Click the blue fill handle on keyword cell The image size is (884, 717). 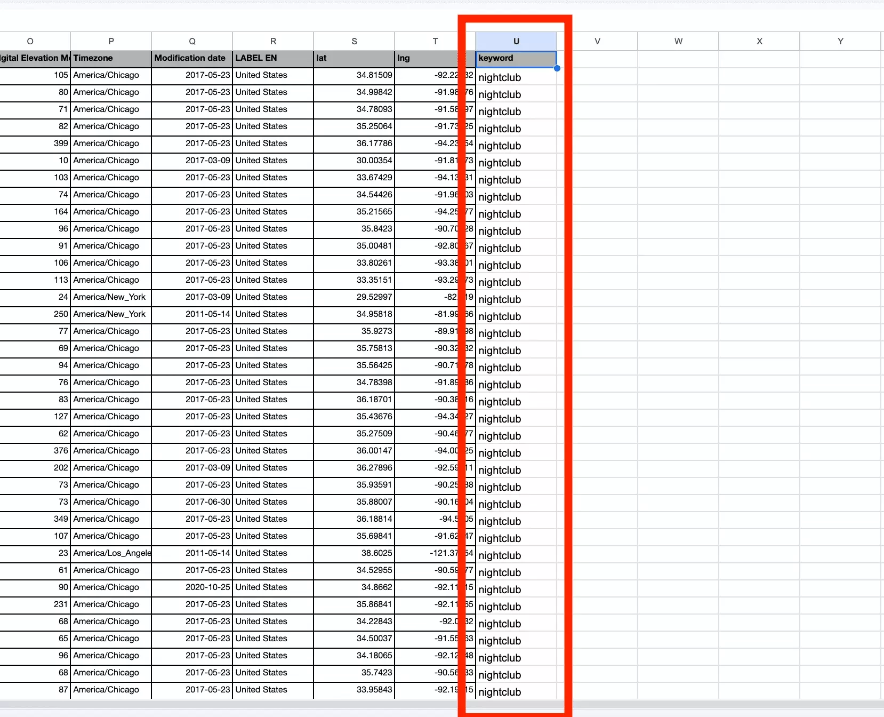[557, 68]
